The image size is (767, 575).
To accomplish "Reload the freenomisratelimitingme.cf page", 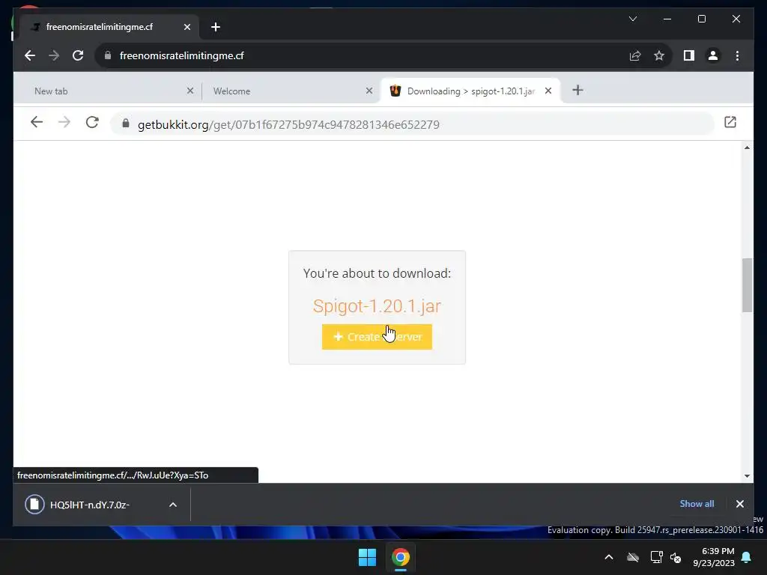I will pos(78,55).
